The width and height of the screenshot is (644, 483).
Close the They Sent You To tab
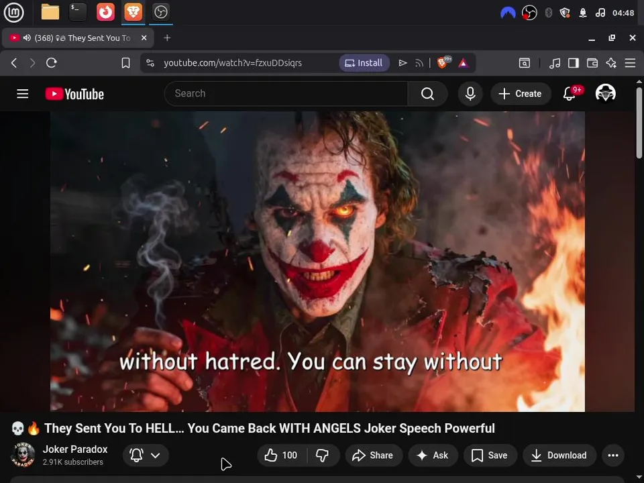coord(144,38)
